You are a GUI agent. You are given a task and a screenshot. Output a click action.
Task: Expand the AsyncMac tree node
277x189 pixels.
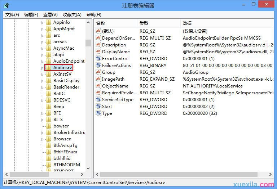pyautogui.click(x=42, y=49)
